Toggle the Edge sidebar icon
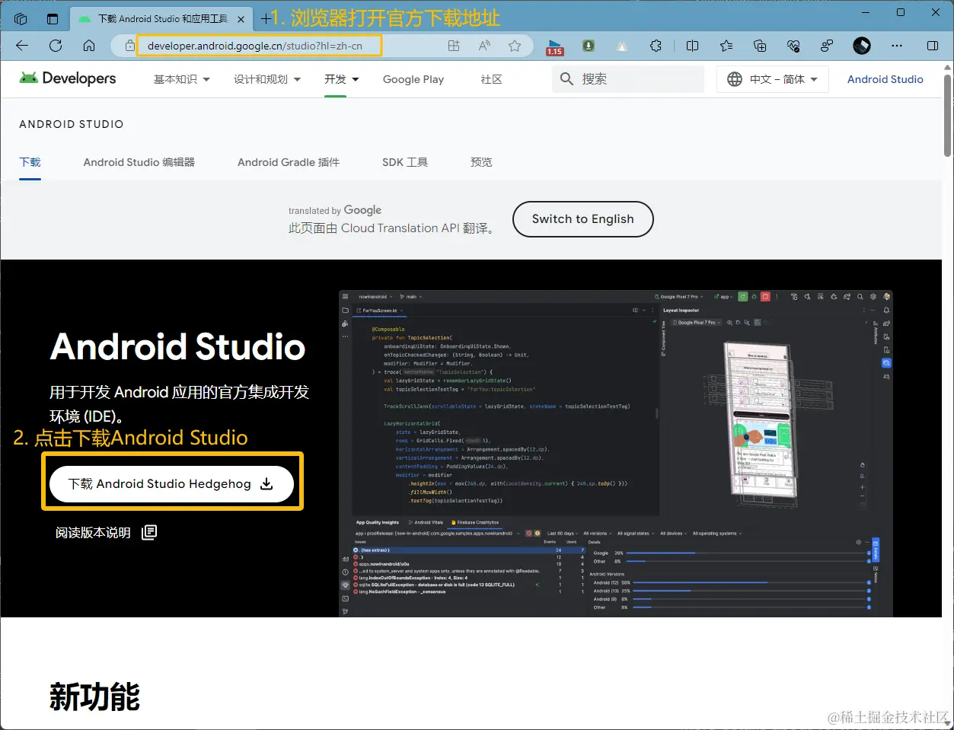This screenshot has height=730, width=954. coord(933,46)
